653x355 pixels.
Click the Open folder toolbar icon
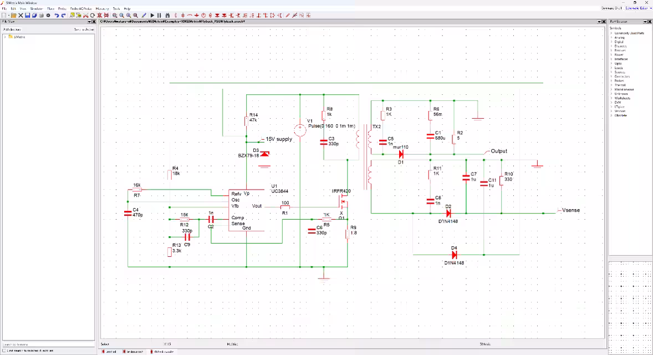[13, 16]
